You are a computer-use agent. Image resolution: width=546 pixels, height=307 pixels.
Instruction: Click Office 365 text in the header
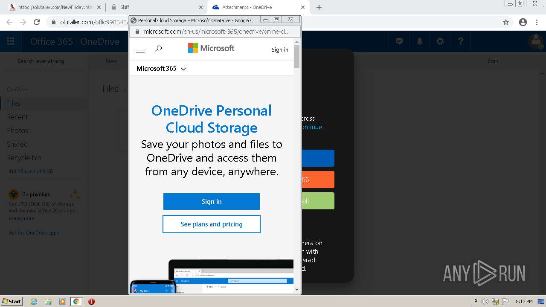click(x=51, y=41)
